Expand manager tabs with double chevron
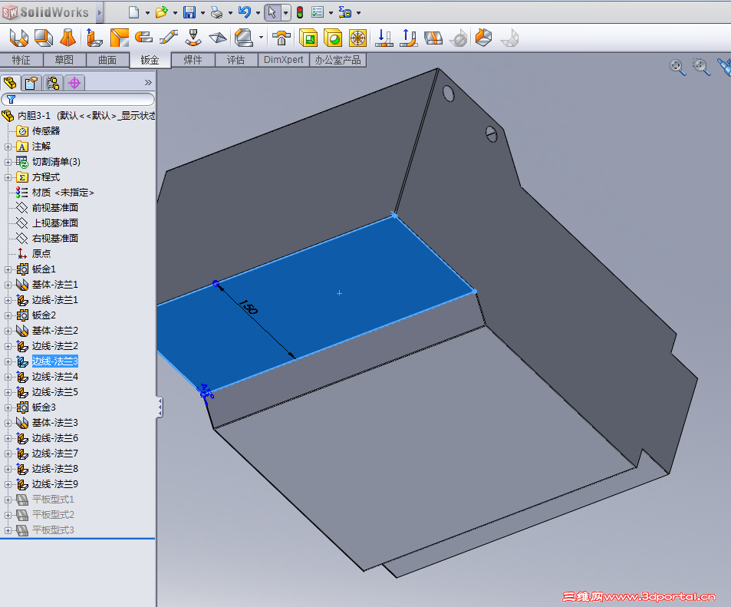This screenshot has width=731, height=607. [x=148, y=83]
